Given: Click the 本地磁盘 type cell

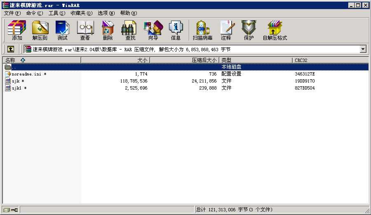Looking at the screenshot, I should [231, 67].
